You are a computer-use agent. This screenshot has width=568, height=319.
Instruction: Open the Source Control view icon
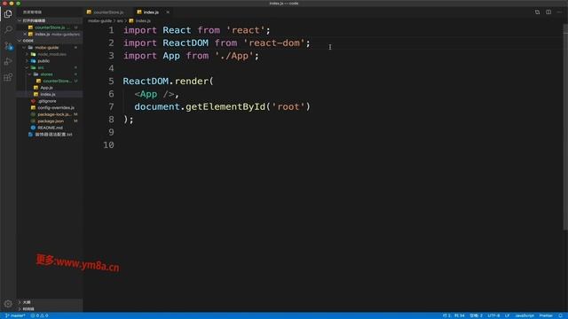click(x=8, y=46)
